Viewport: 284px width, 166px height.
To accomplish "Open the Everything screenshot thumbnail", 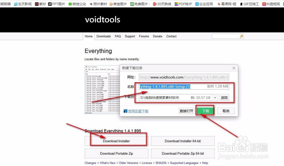I will coord(102,89).
